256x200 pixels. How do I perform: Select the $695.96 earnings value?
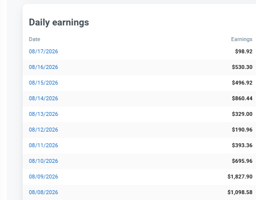click(x=242, y=161)
